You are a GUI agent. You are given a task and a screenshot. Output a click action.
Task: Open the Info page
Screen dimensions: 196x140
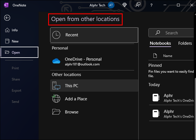coord(15,30)
